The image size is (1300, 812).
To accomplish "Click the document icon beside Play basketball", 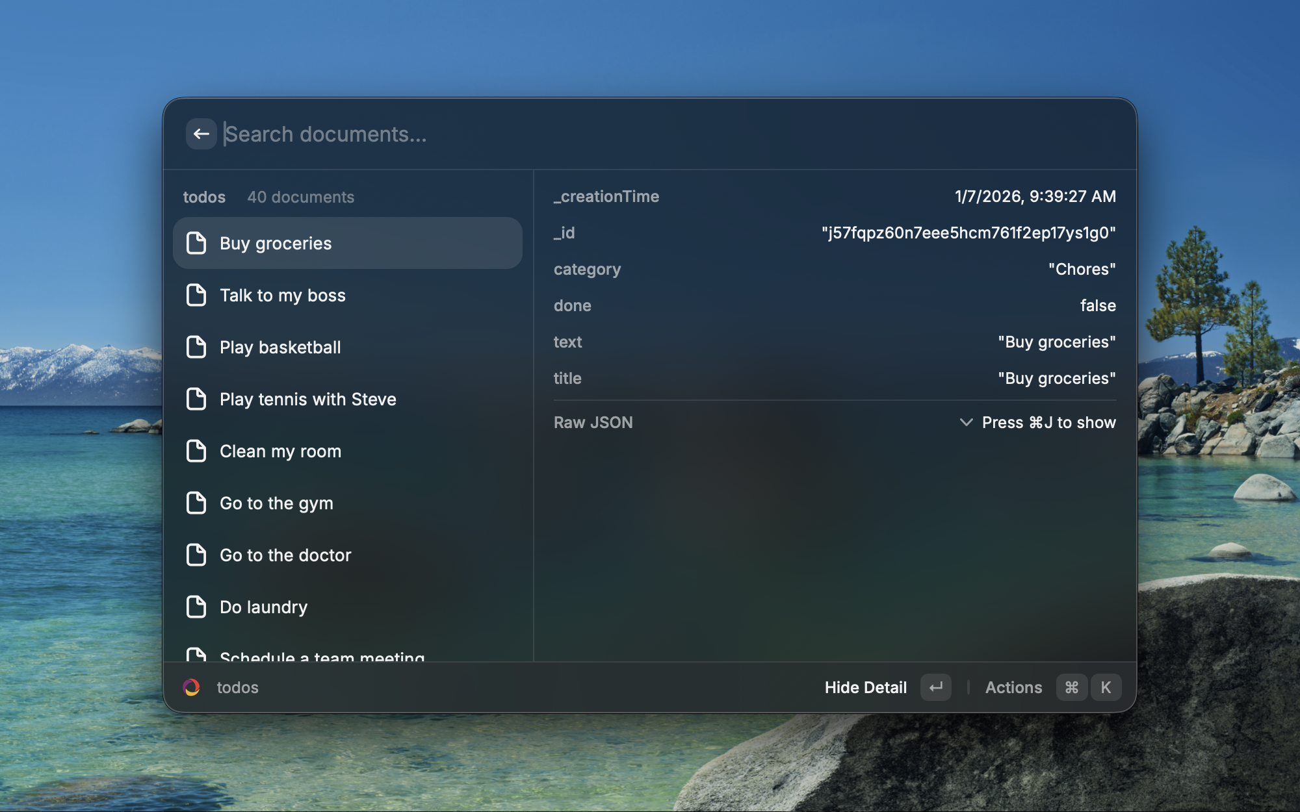I will 196,347.
